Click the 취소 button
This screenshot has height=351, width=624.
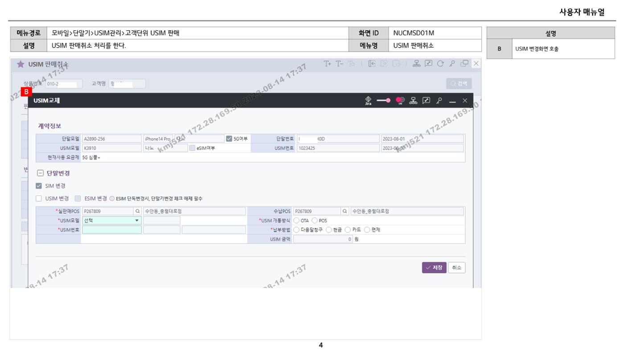click(x=456, y=268)
